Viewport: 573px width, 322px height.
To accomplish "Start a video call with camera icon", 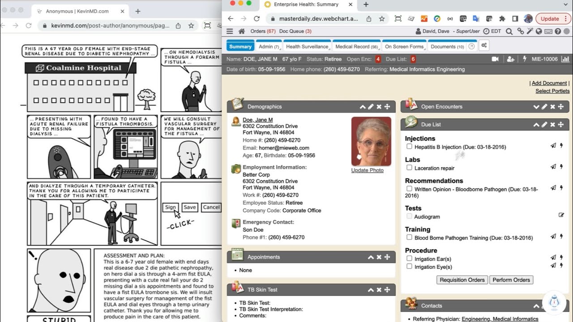I will point(495,59).
